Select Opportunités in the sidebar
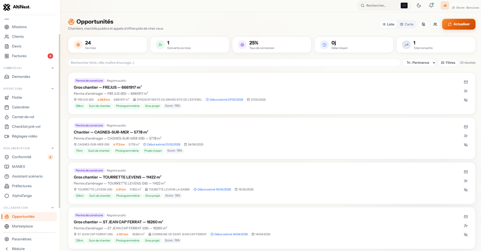Screen dimensions: 481x251 pos(28,216)
